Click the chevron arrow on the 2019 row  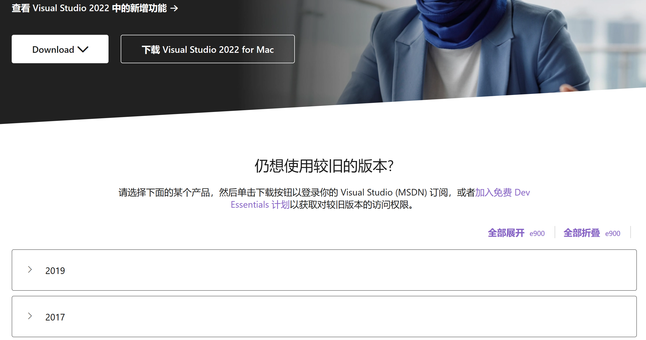(x=30, y=269)
